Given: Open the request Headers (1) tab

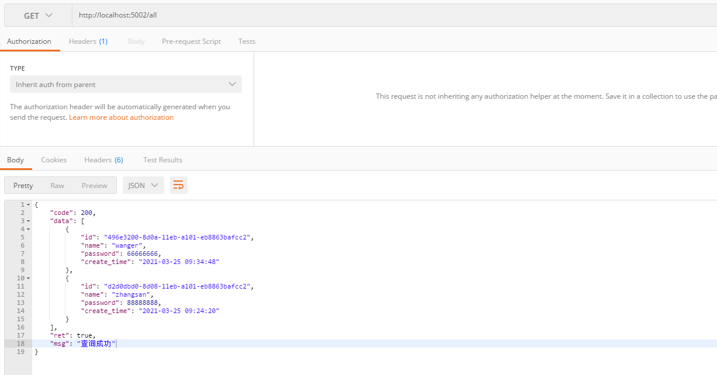Looking at the screenshot, I should pyautogui.click(x=88, y=41).
